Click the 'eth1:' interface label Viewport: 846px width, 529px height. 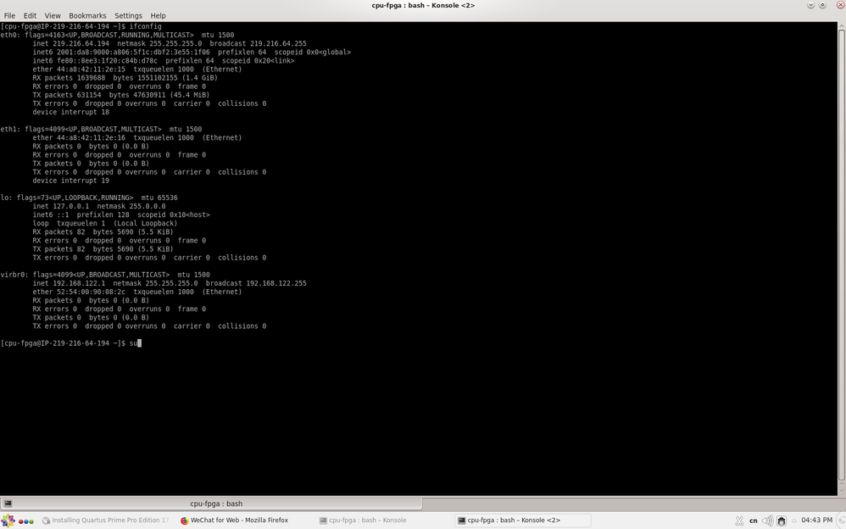click(x=10, y=130)
